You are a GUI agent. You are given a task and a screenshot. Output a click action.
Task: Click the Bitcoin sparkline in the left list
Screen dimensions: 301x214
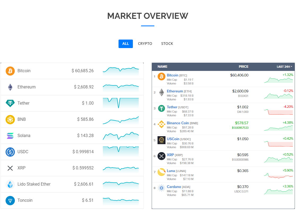(x=121, y=71)
